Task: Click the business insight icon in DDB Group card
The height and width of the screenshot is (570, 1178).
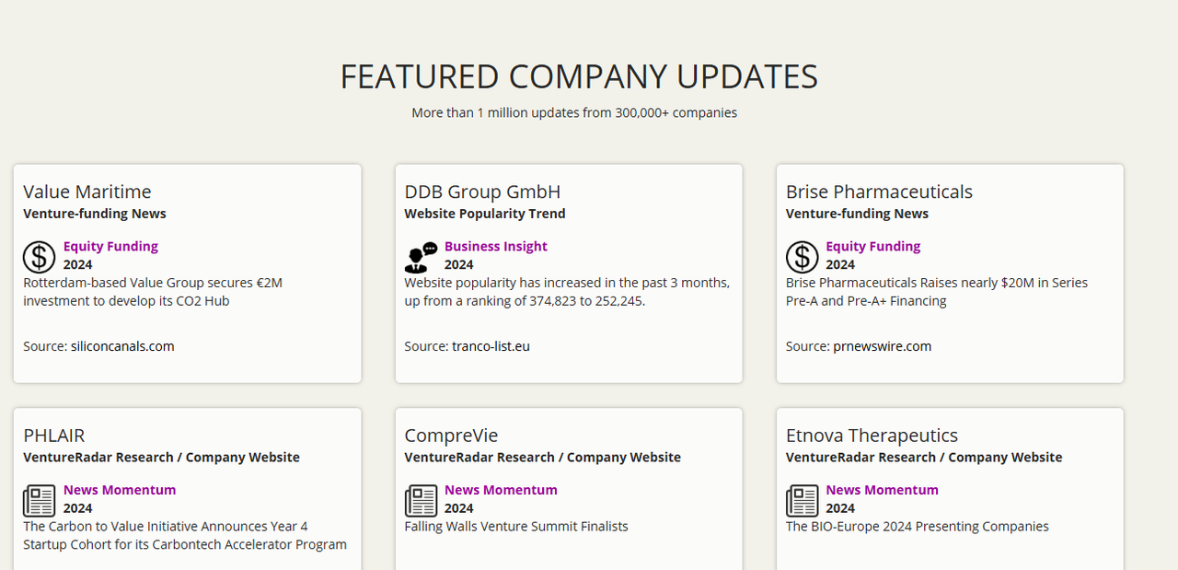Action: point(421,257)
